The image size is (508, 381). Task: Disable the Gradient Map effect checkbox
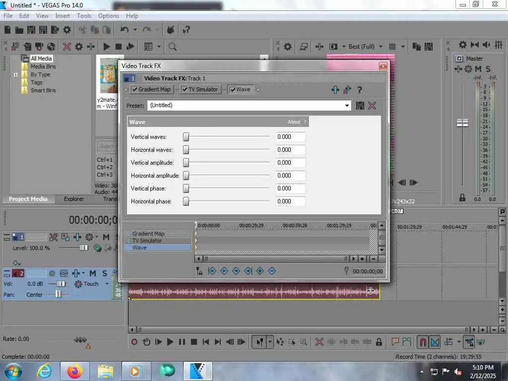135,89
